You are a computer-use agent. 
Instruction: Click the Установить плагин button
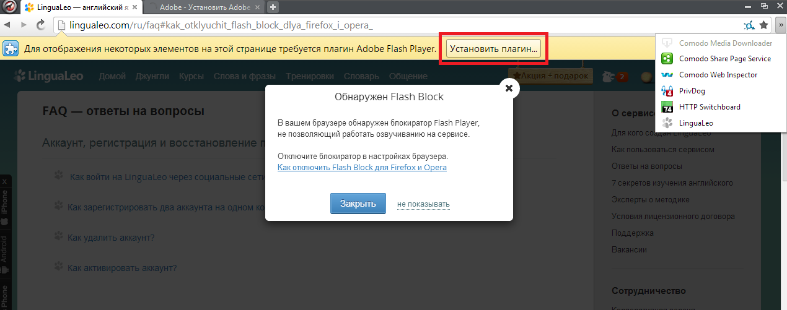point(493,48)
